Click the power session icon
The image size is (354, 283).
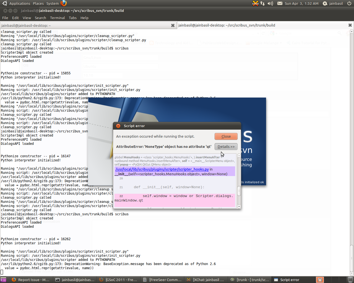pyautogui.click(x=349, y=3)
